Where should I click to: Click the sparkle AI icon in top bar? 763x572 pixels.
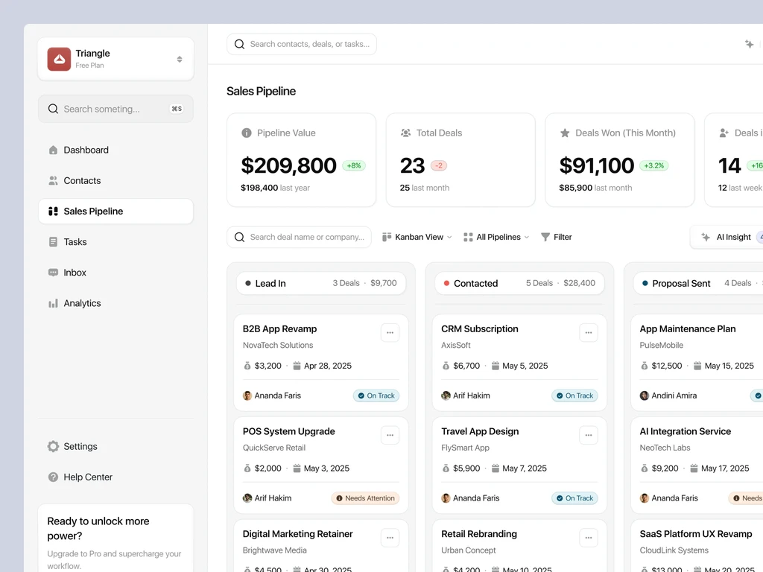coord(749,44)
